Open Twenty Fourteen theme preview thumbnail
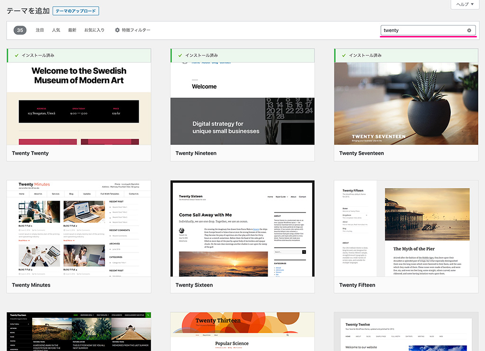 pyautogui.click(x=79, y=332)
